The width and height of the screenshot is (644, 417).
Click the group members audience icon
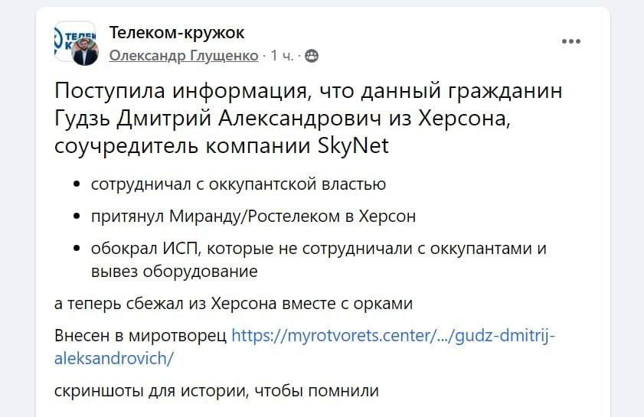(312, 56)
